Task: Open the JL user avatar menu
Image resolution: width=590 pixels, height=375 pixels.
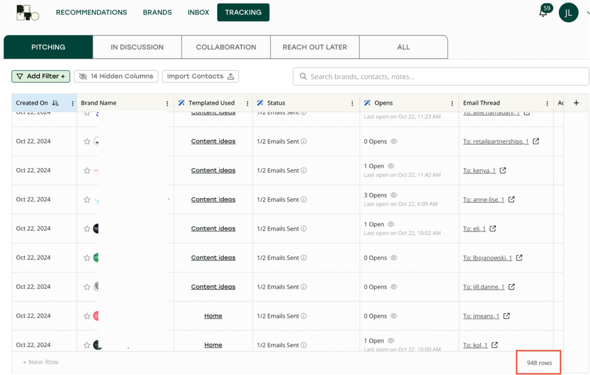Action: coord(568,13)
